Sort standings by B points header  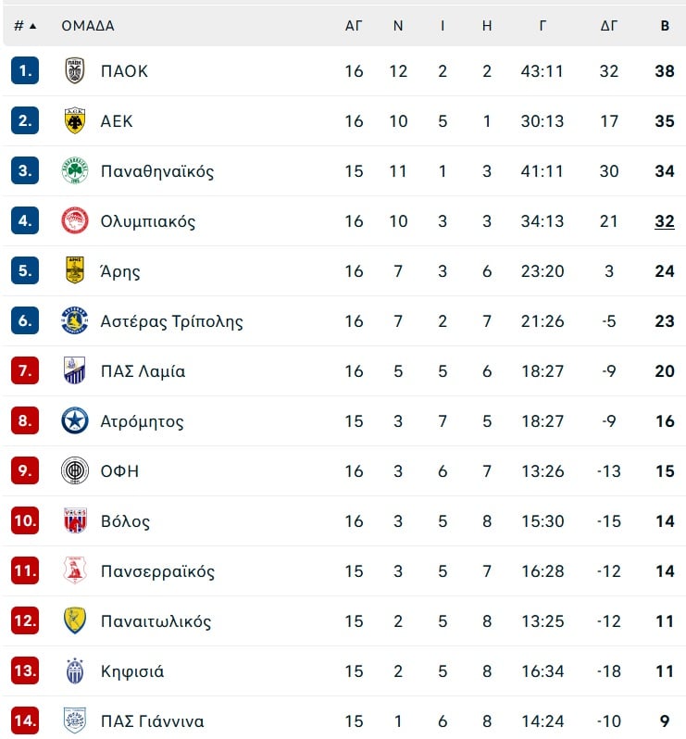[665, 26]
